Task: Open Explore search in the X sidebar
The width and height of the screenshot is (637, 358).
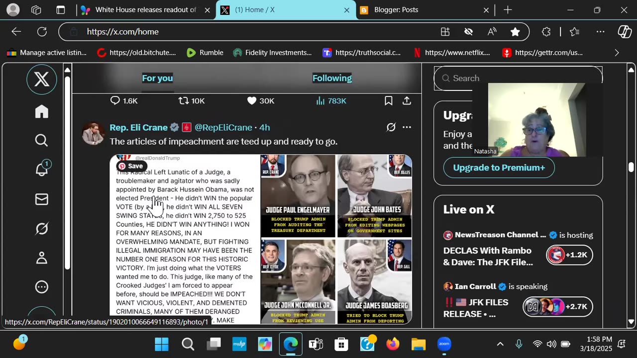Action: 42,141
